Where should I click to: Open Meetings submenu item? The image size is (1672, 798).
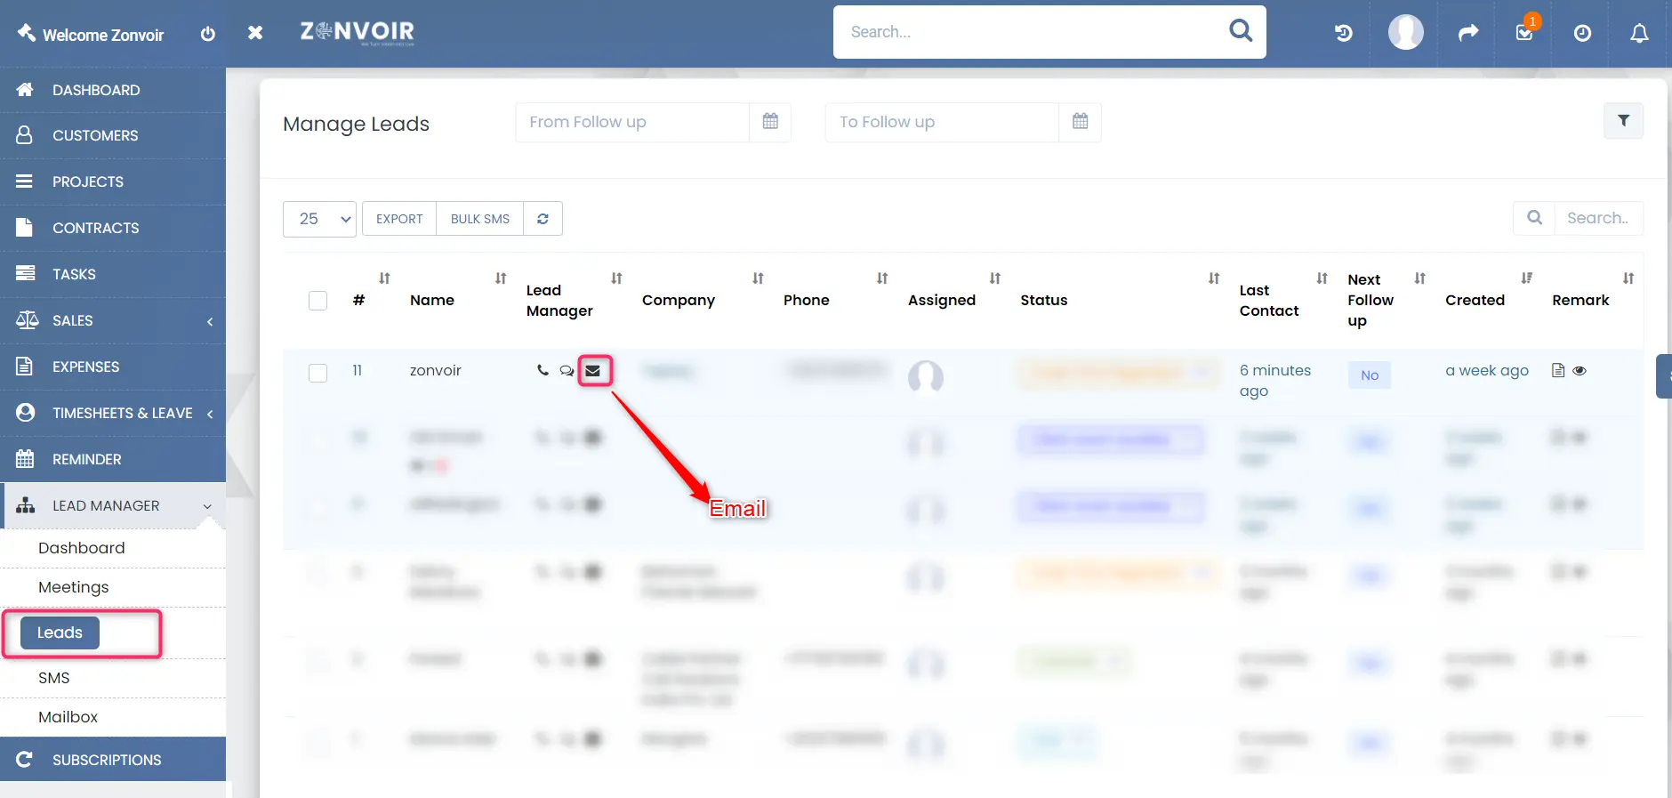[x=74, y=587]
